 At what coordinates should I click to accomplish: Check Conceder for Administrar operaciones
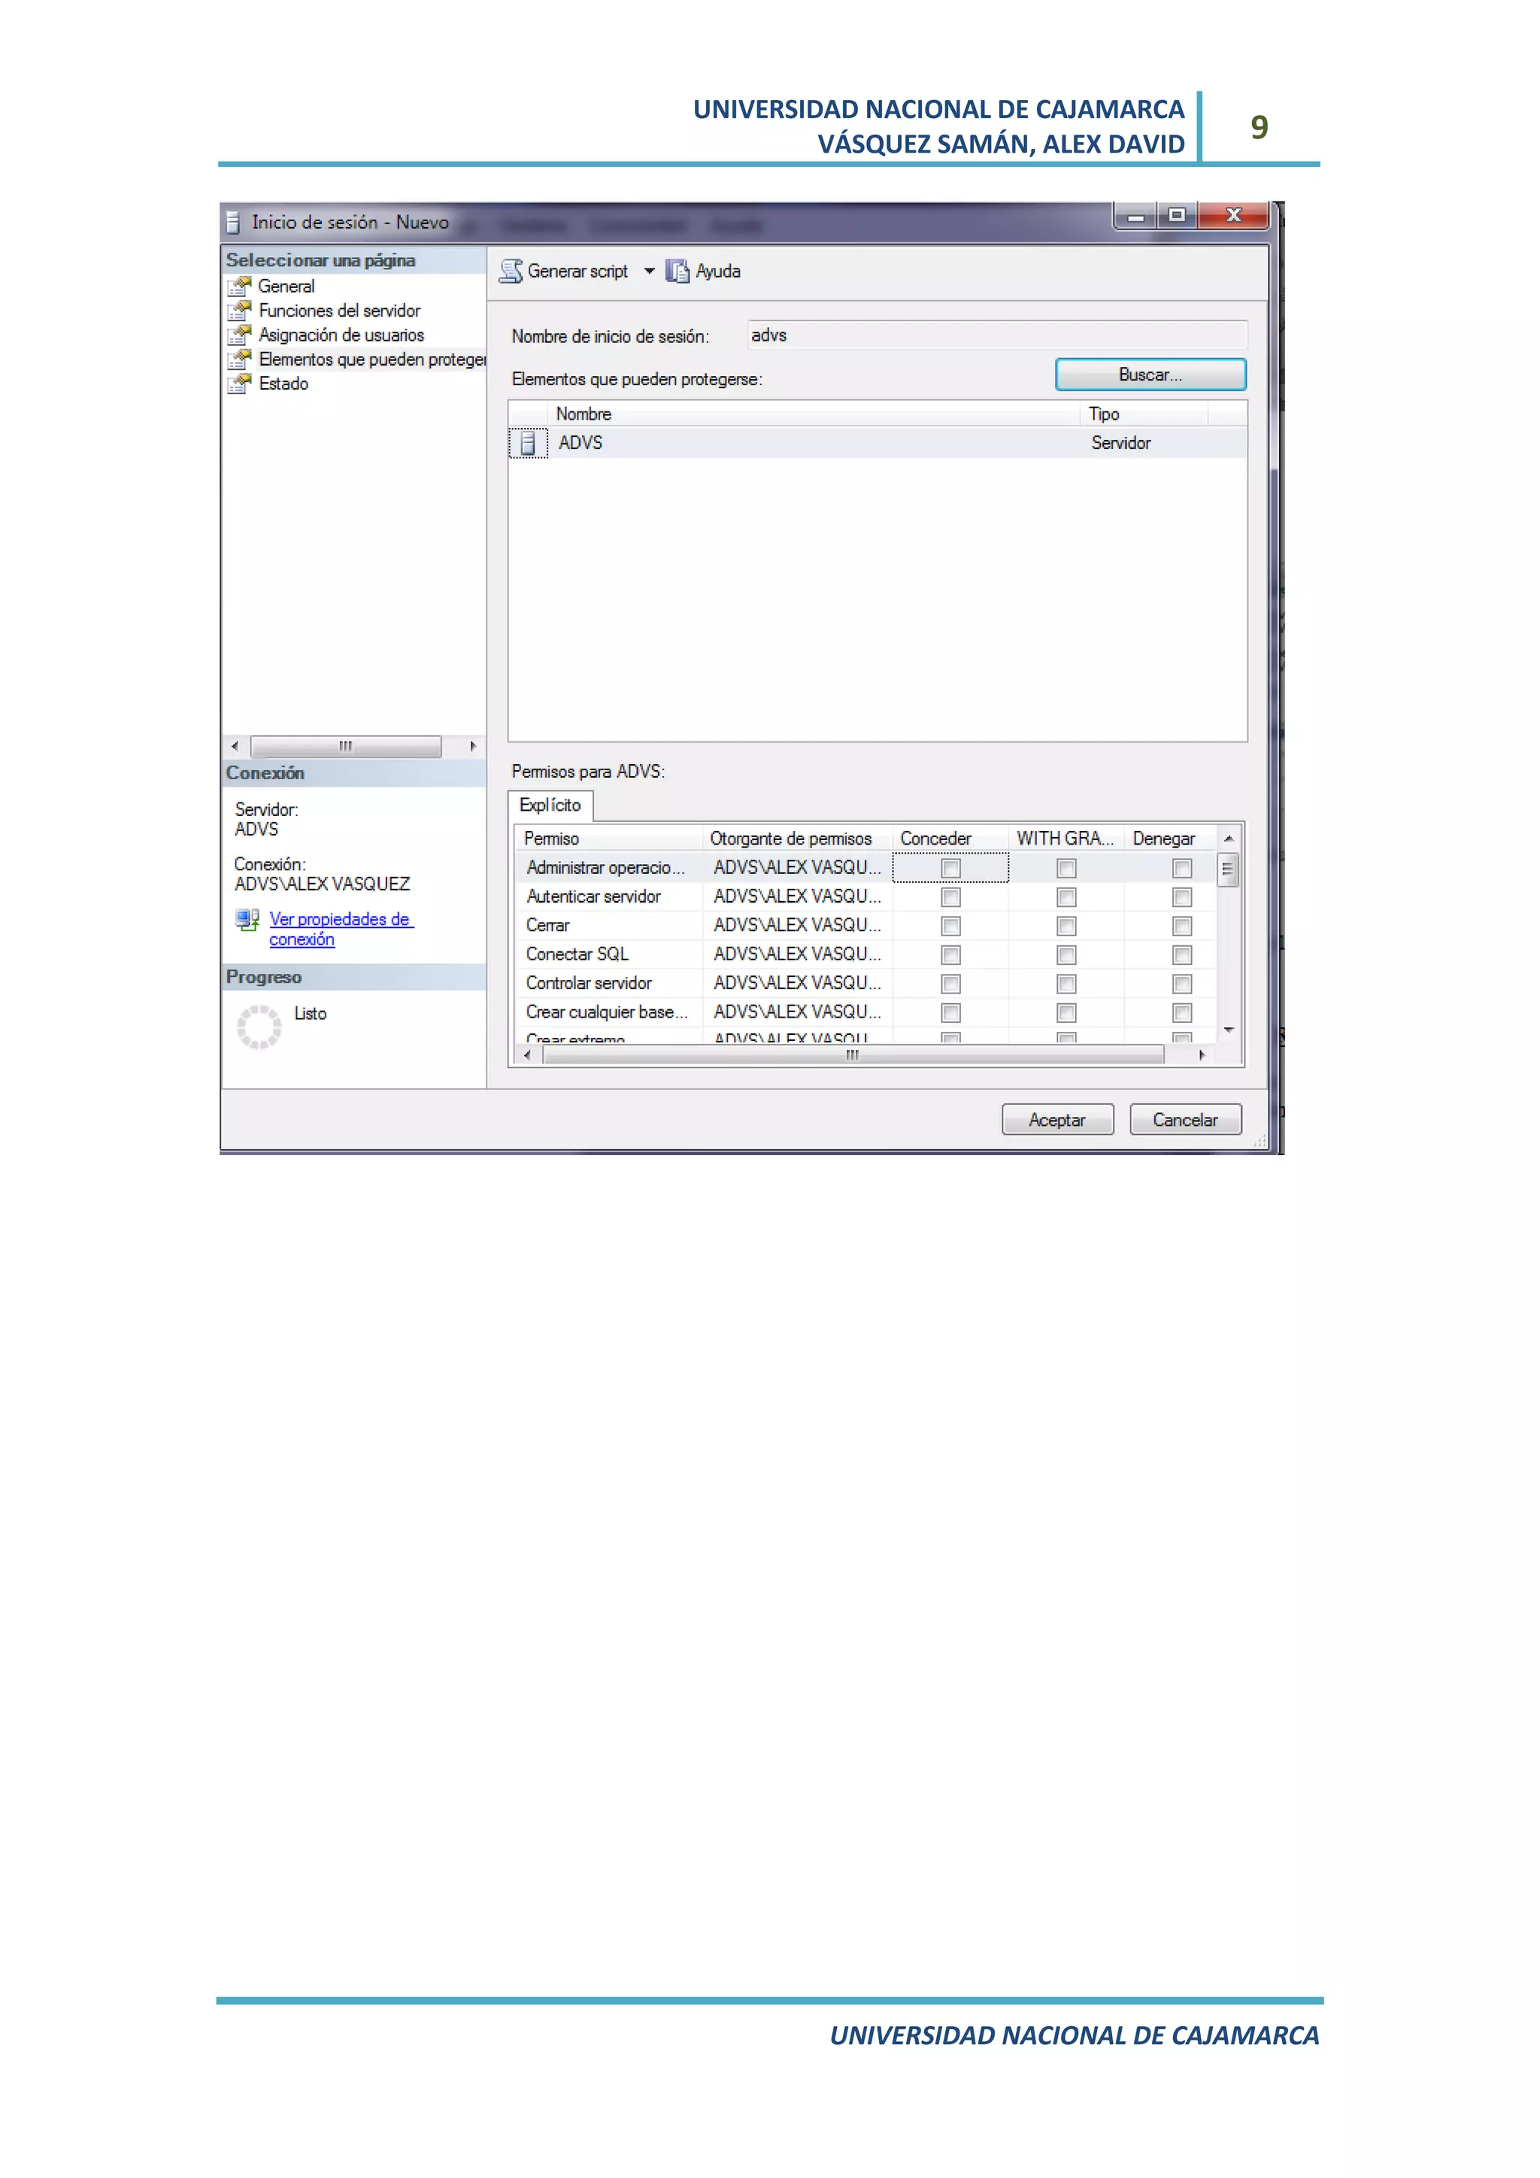pyautogui.click(x=950, y=868)
